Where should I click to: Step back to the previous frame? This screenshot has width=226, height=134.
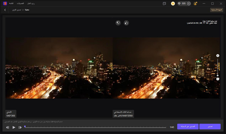coord(8,128)
